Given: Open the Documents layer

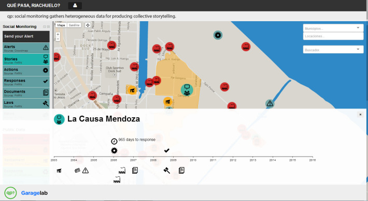Looking at the screenshot, I should pos(26,92).
